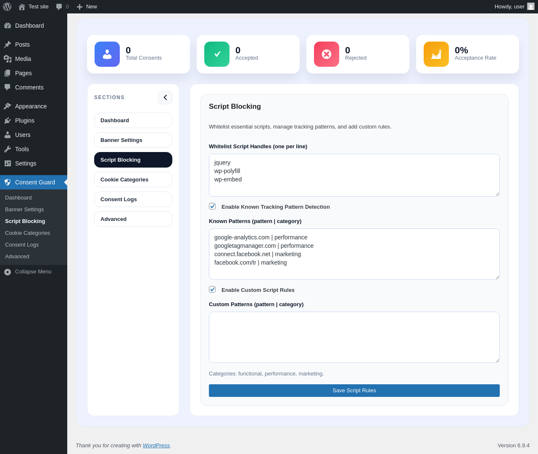This screenshot has height=454, width=538.
Task: Click the WordPress logo icon
Action: click(x=7, y=7)
